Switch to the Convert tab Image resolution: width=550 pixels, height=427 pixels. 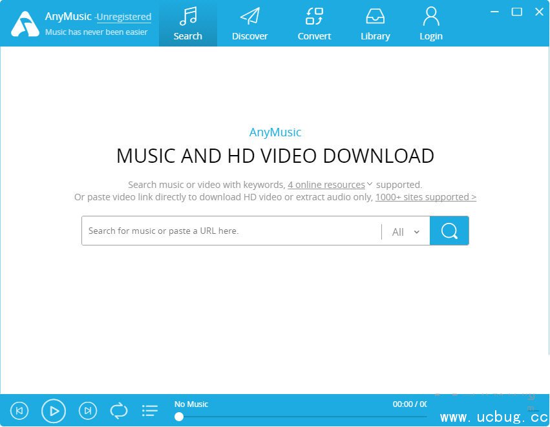314,24
